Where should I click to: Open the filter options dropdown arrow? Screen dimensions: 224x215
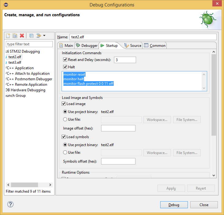[44, 36]
